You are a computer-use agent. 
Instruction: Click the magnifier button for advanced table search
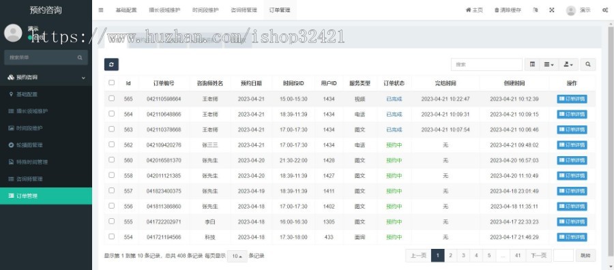pos(588,65)
